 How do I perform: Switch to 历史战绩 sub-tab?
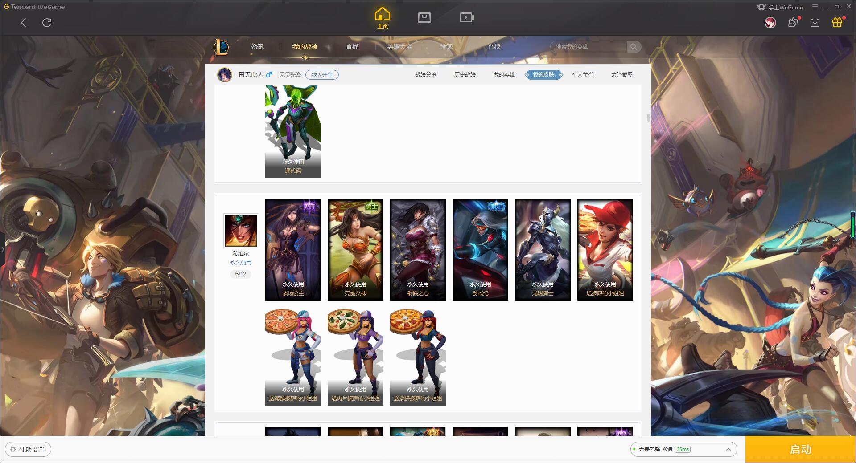[465, 75]
